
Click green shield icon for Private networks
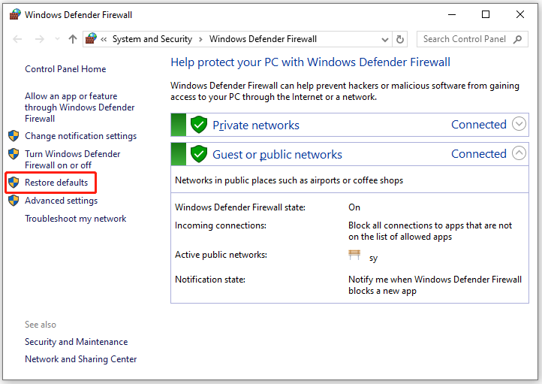point(199,125)
